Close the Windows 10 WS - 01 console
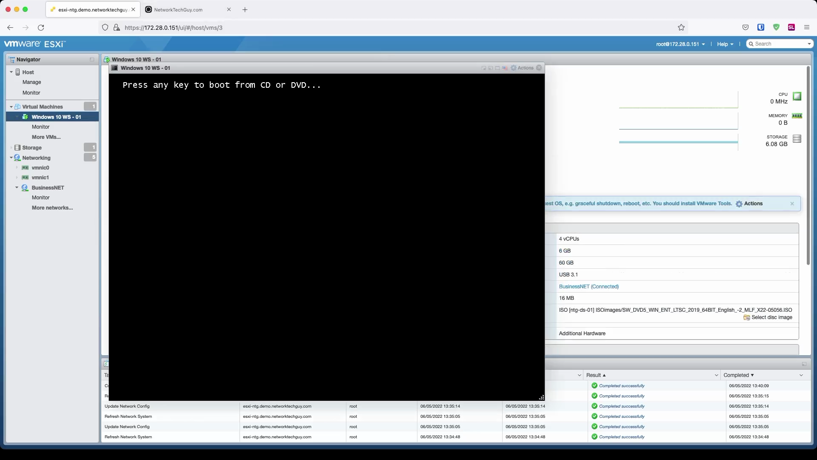817x460 pixels. click(539, 68)
